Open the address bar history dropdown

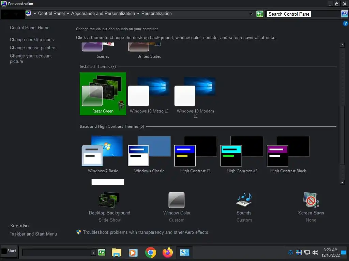coord(251,14)
